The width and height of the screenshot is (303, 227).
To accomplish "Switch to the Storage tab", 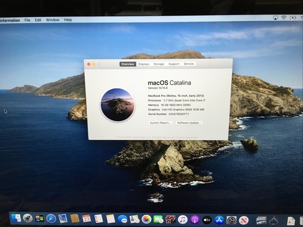I will 159,64.
